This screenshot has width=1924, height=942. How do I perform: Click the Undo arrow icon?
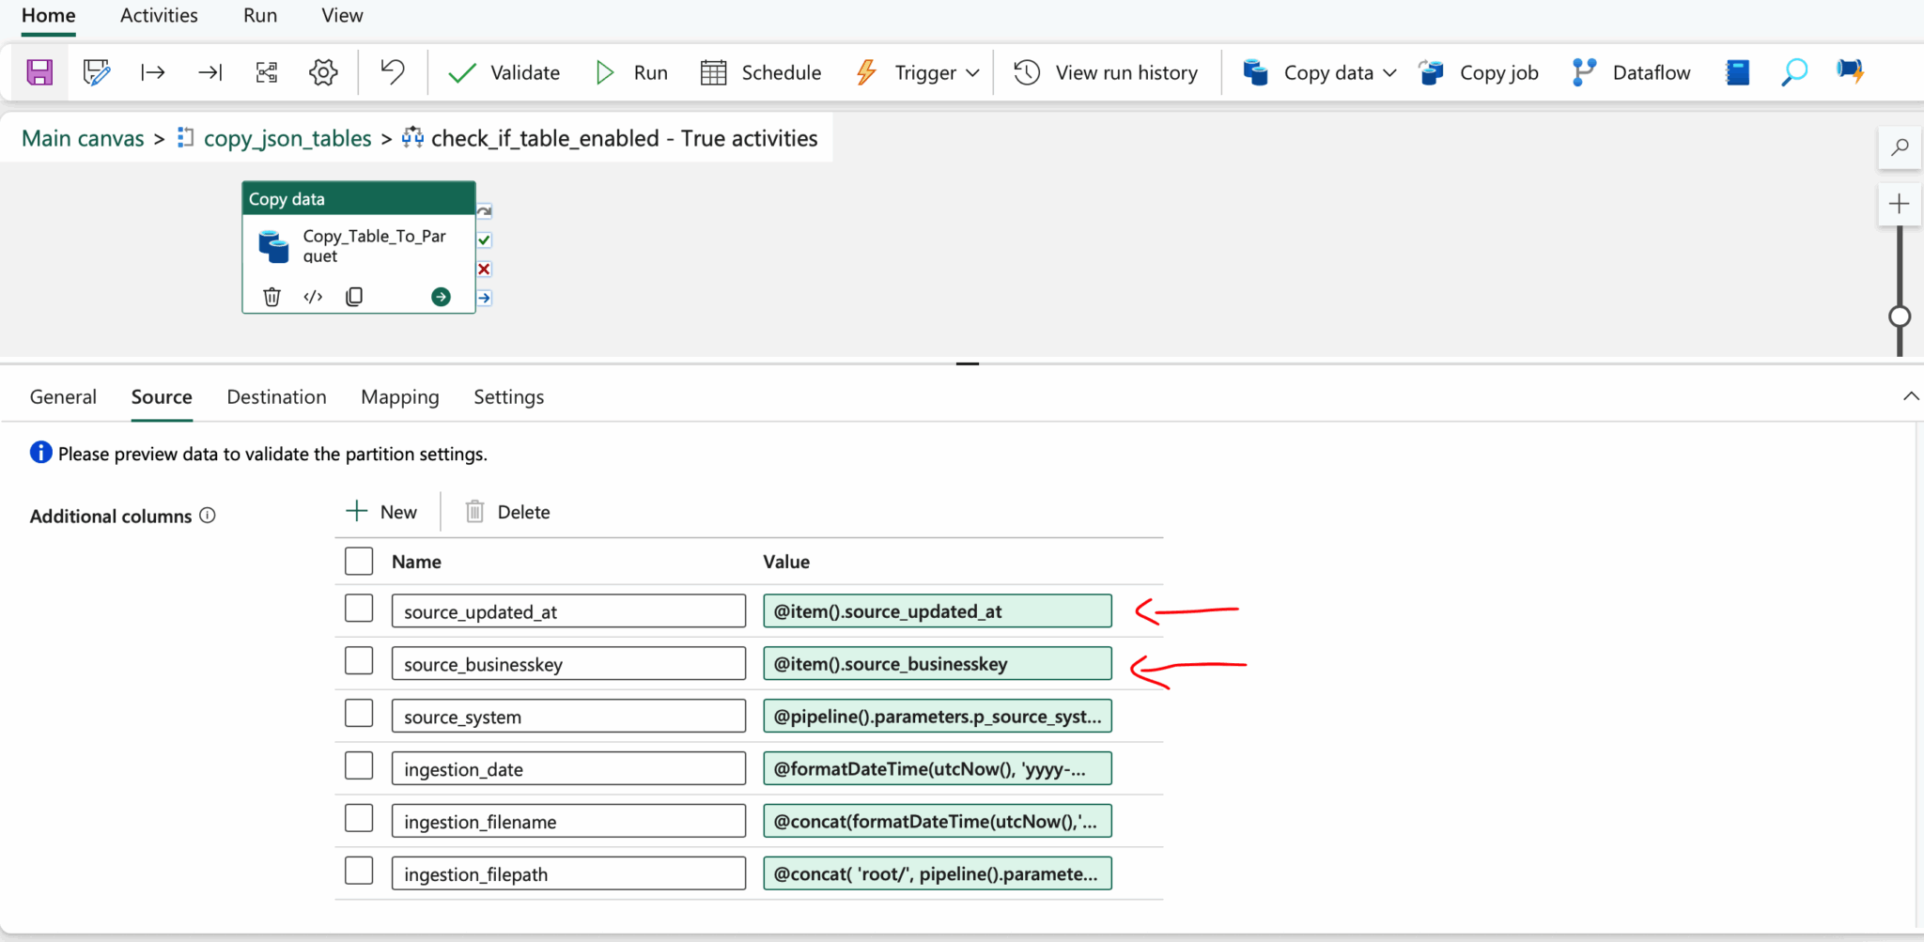coord(392,72)
